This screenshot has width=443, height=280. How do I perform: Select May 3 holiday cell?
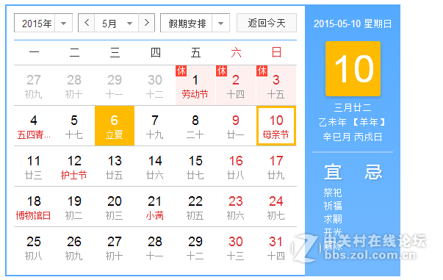coord(276,85)
